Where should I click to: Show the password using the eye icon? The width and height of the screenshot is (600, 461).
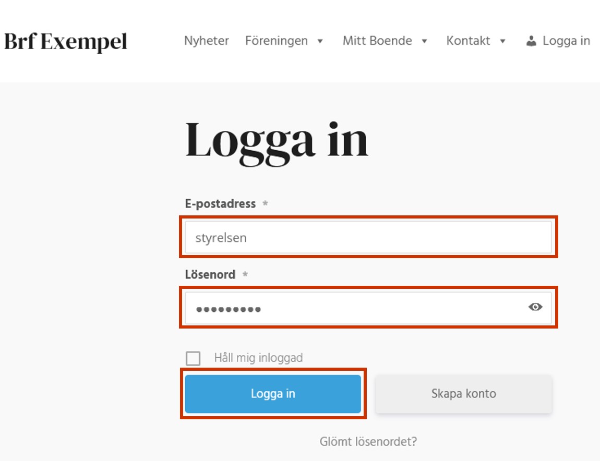pos(535,308)
